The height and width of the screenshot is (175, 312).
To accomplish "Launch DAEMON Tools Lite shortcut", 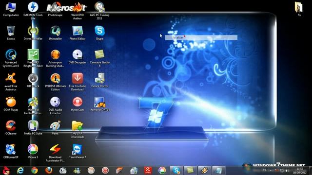I will (x=33, y=10).
